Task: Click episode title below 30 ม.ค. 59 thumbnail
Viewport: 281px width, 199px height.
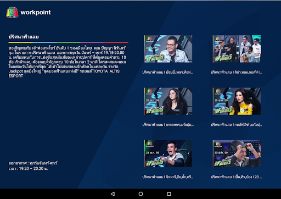Action: click(x=167, y=73)
